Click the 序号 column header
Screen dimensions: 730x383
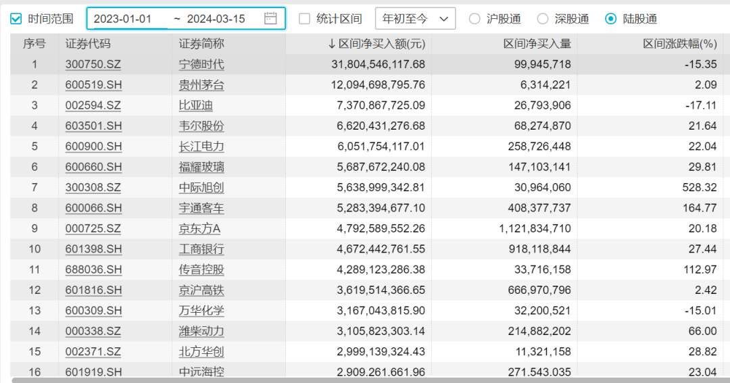[34, 44]
